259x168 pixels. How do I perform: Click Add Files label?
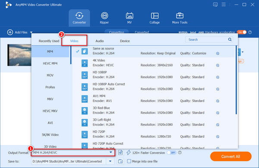[21, 32]
